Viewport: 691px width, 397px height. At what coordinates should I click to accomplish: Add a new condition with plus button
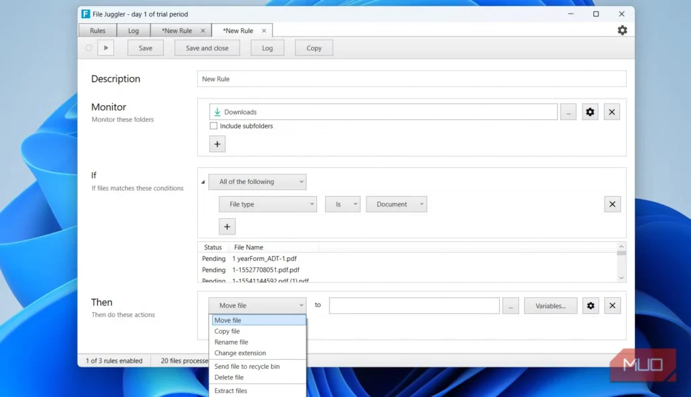coord(227,226)
